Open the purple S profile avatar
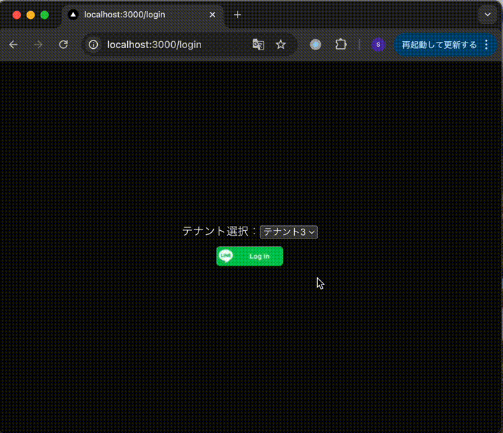The height and width of the screenshot is (433, 503). click(x=378, y=45)
